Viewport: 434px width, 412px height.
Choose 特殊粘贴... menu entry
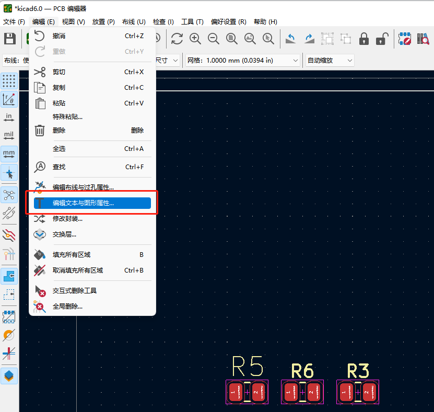(x=92, y=117)
